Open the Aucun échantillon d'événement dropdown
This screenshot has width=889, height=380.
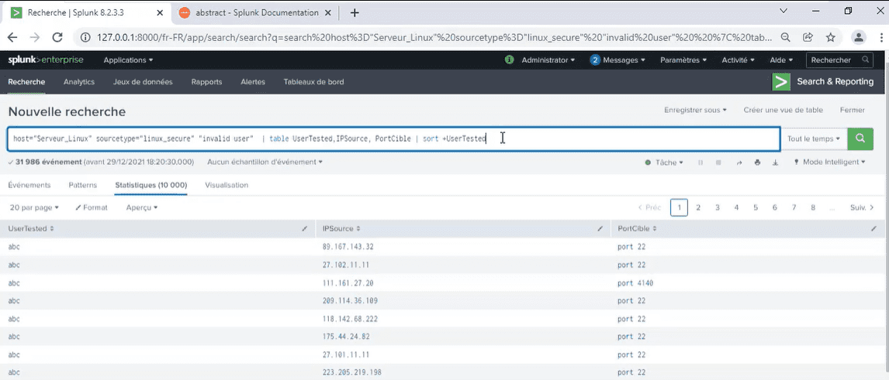[x=265, y=163]
